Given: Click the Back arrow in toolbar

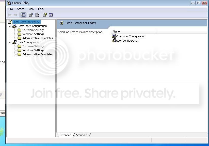Looking at the screenshot, I should coord(10,15).
